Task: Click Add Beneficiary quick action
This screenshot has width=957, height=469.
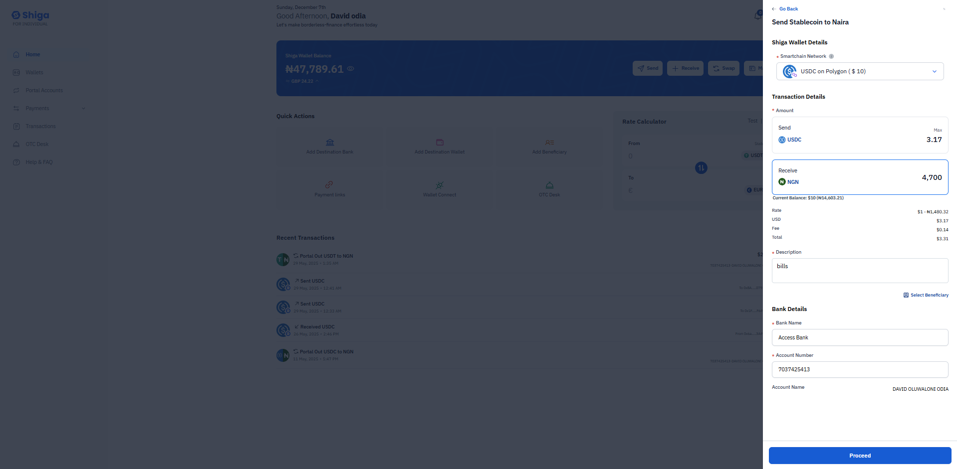Action: [549, 147]
